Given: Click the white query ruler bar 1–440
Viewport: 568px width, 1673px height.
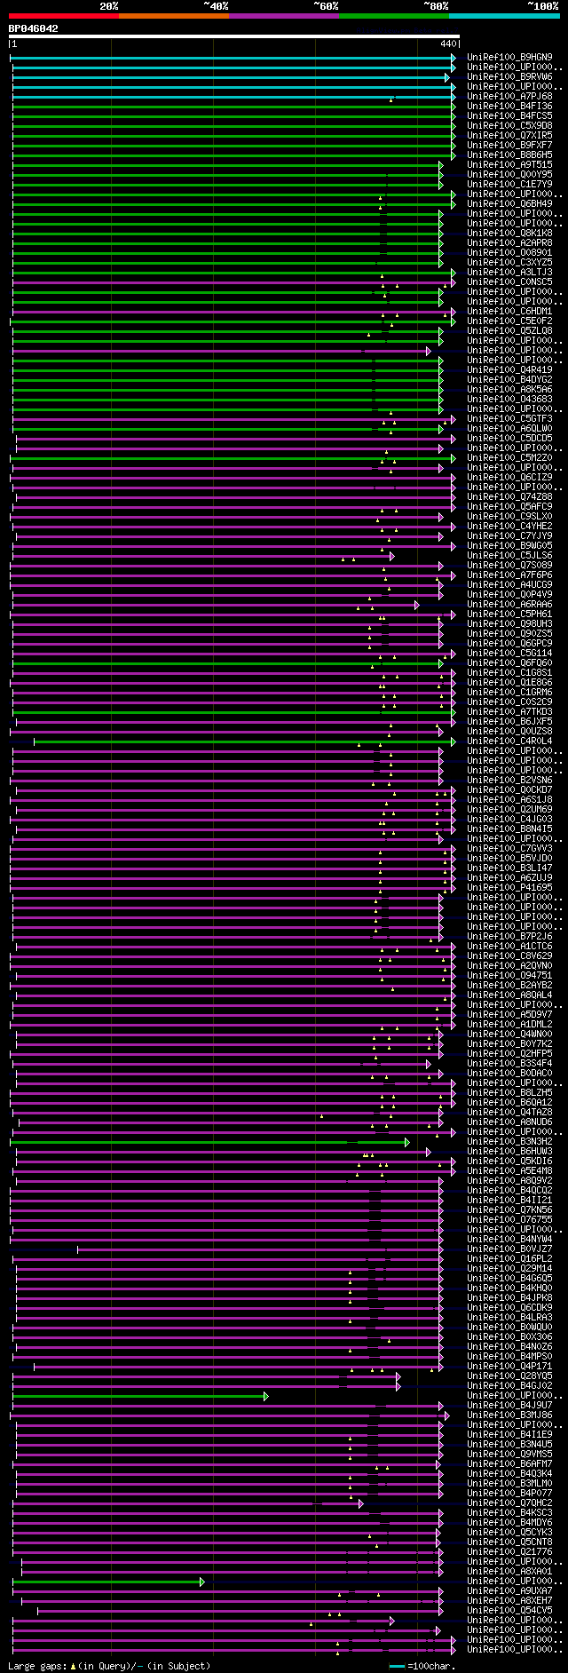Looking at the screenshot, I should 234,36.
